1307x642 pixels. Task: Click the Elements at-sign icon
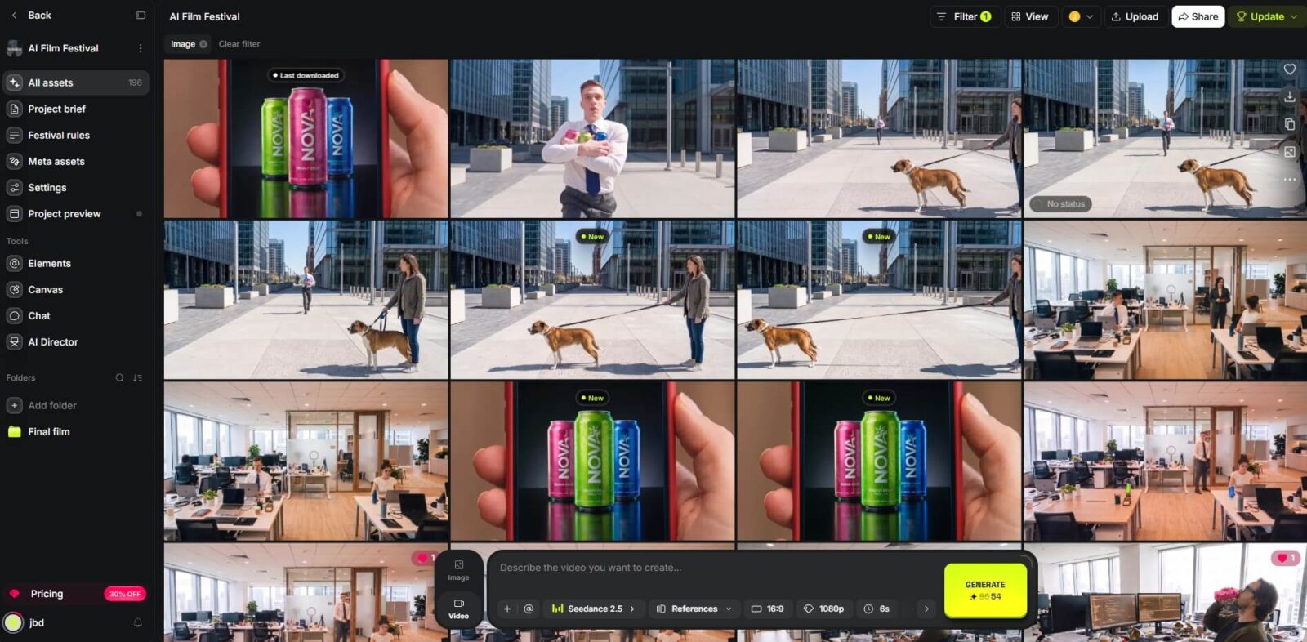[x=14, y=263]
